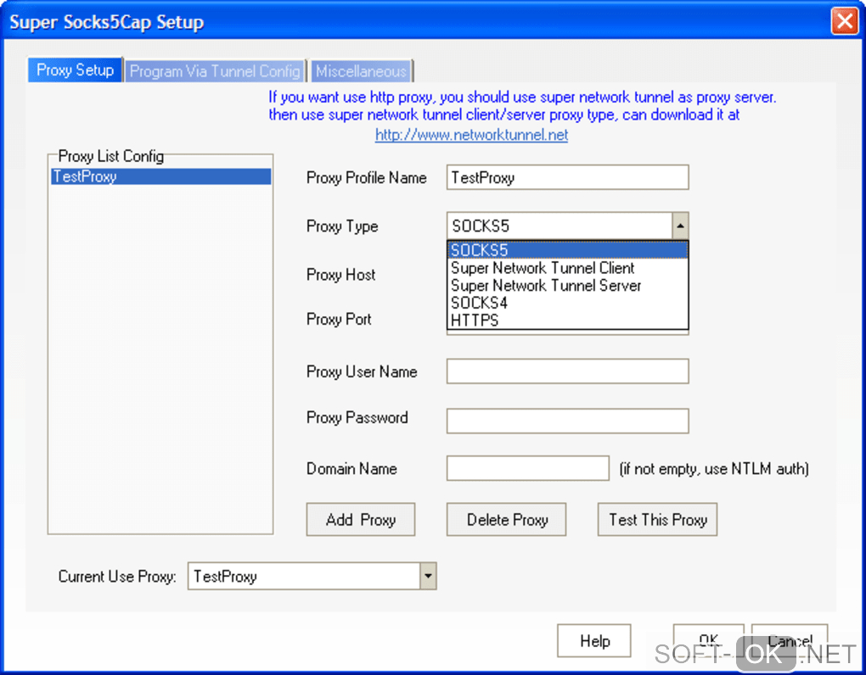
Task: Choose SOCKS5 from the Proxy Type list
Action: (x=568, y=250)
